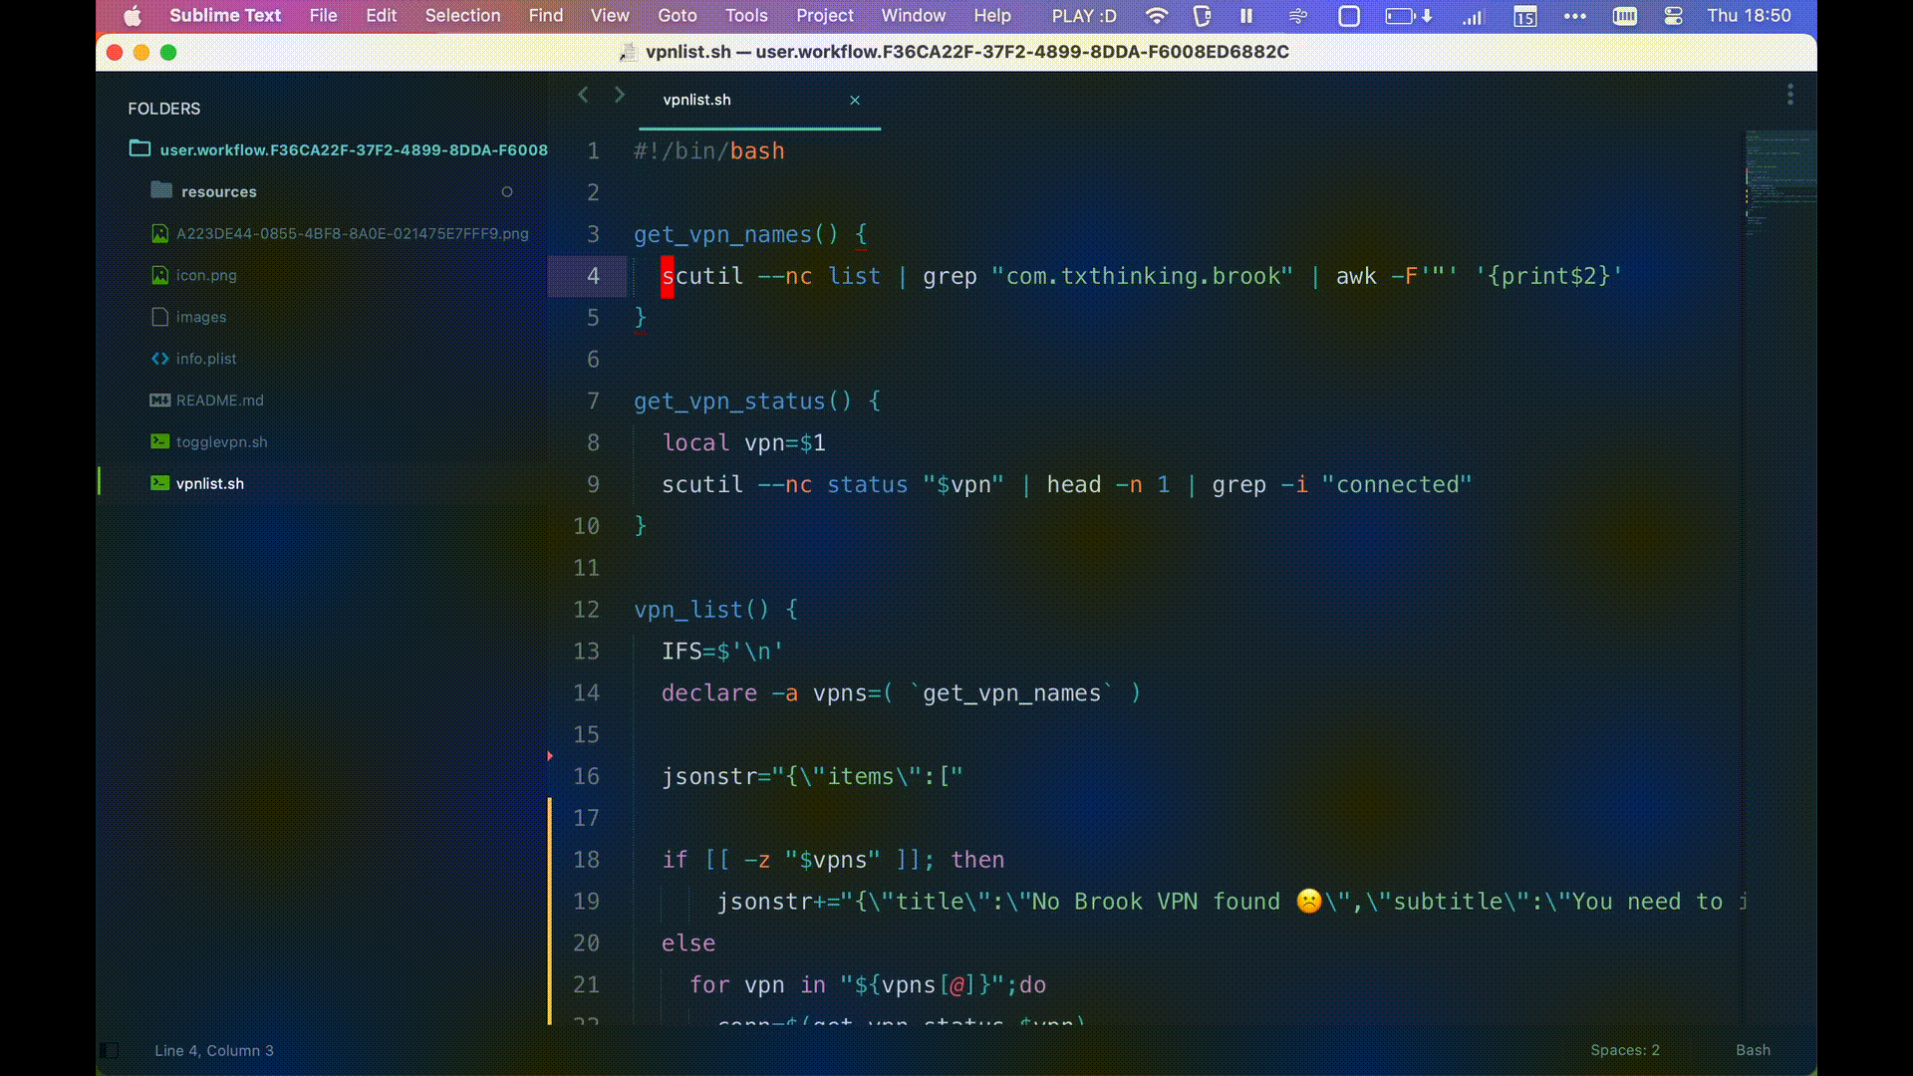Viewport: 1913px width, 1076px height.
Task: Open the Spaces: 2 indentation menu
Action: (1625, 1050)
